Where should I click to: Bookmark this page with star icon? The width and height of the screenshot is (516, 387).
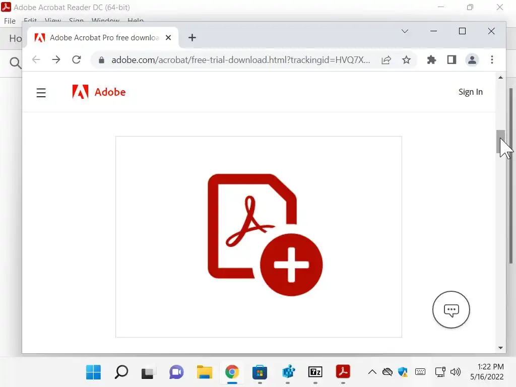pos(407,60)
